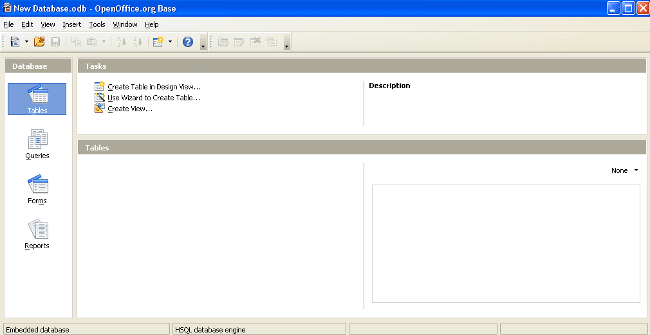This screenshot has width=650, height=335.
Task: Maximize the OpenOffice.org Base window
Action: point(629,8)
